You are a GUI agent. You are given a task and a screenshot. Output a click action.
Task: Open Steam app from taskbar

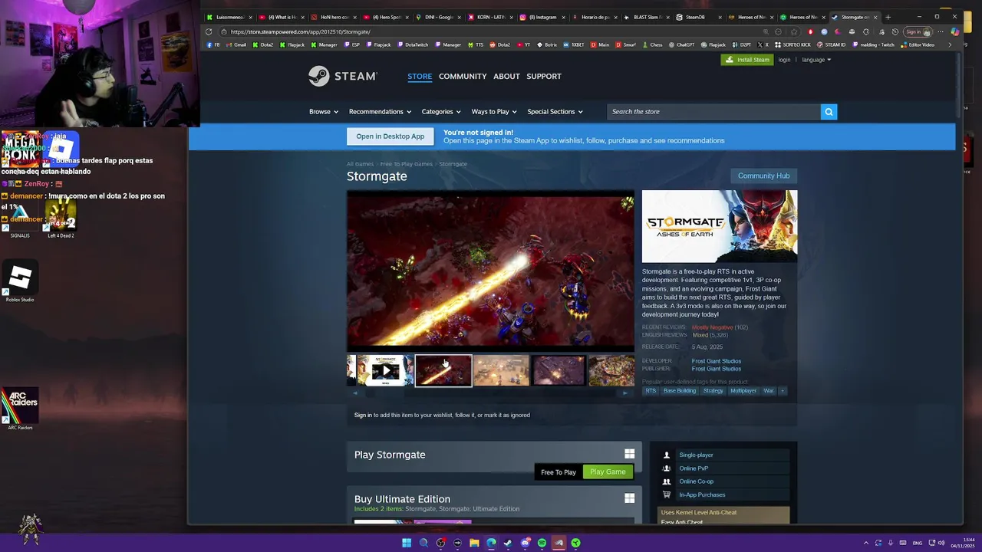click(x=508, y=543)
